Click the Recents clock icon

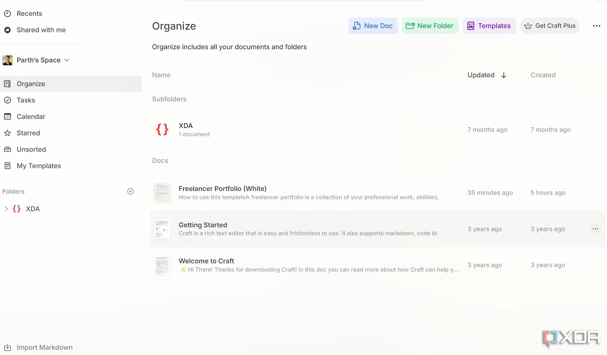coord(8,13)
